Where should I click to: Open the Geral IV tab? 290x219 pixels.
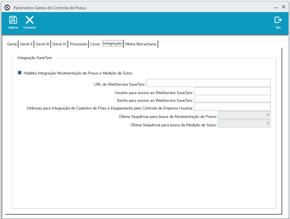click(x=59, y=44)
